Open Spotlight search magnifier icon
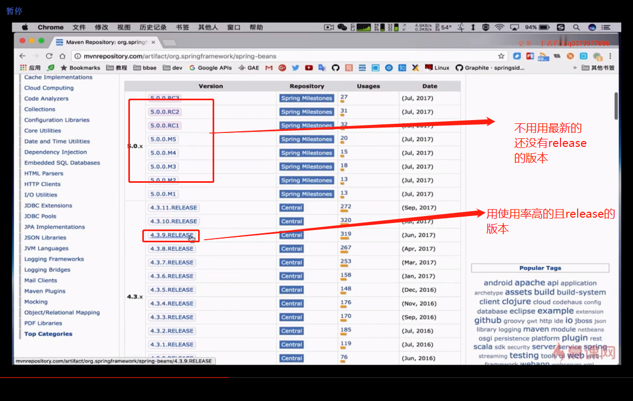 coord(576,27)
